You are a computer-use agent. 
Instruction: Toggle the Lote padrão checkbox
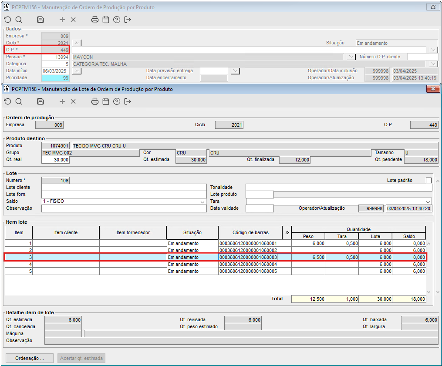point(429,180)
